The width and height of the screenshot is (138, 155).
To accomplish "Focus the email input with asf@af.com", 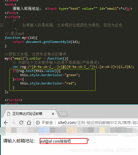I will [x=63, y=141].
